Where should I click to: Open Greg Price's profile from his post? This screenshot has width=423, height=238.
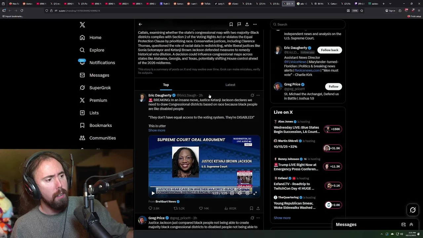click(156, 218)
